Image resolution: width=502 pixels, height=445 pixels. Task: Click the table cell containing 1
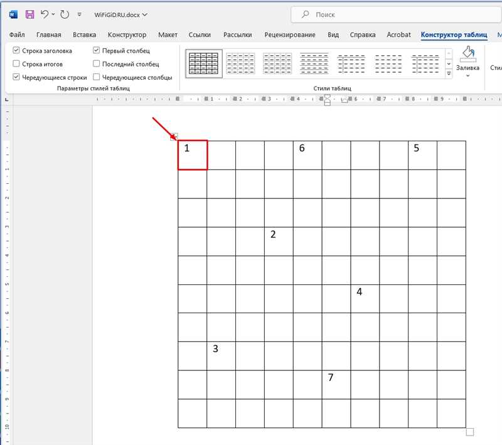[x=193, y=155]
